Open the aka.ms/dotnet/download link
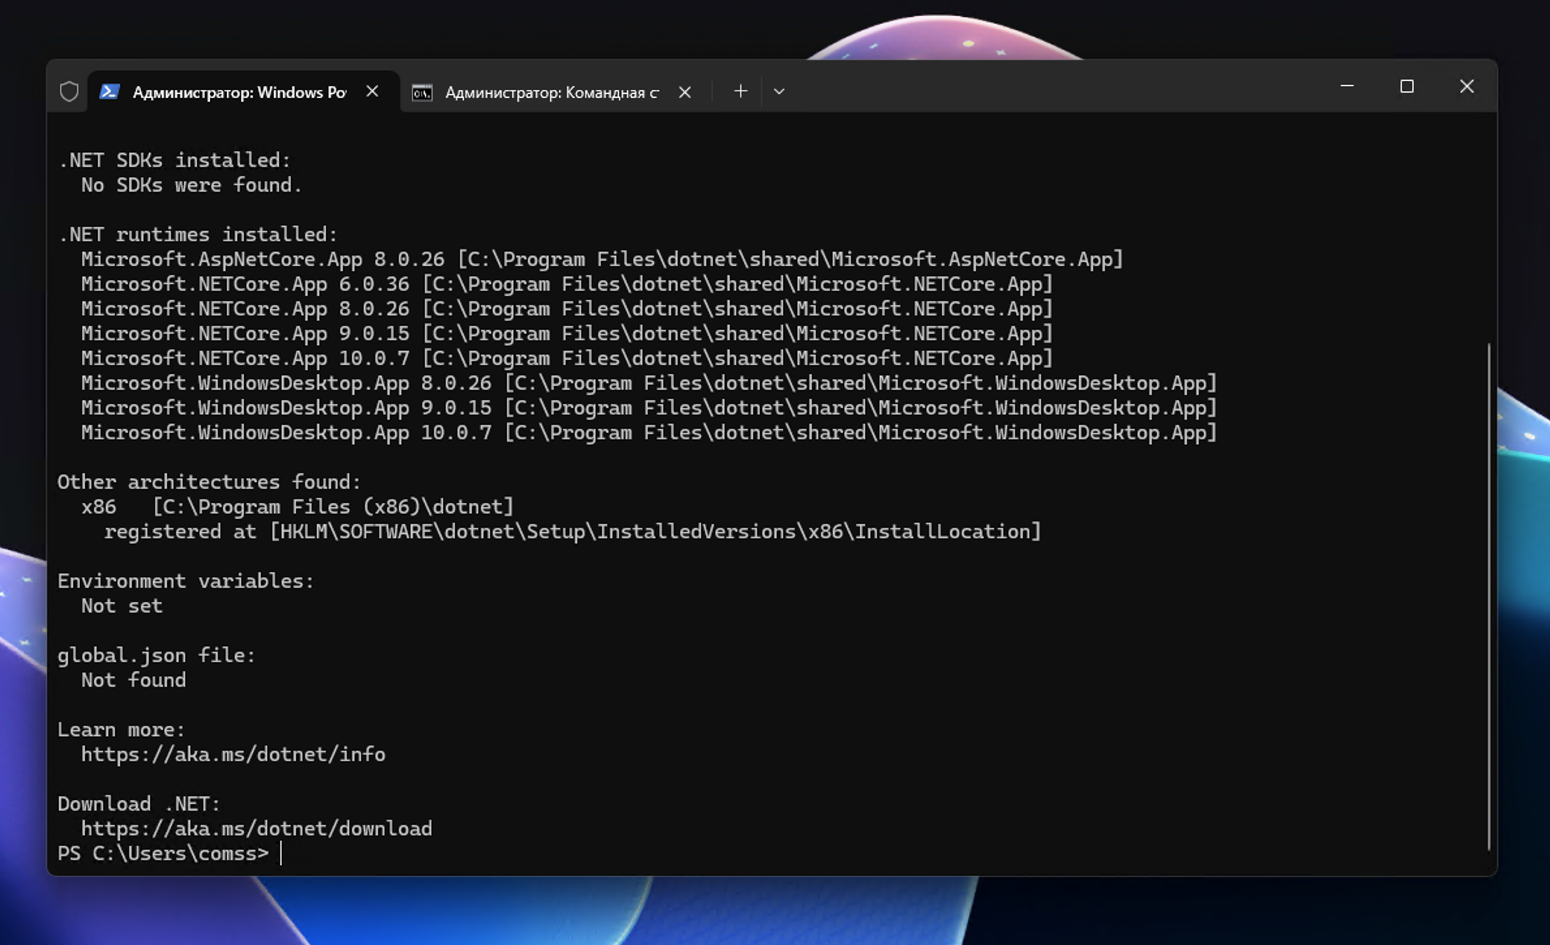Viewport: 1550px width, 945px height. [256, 828]
